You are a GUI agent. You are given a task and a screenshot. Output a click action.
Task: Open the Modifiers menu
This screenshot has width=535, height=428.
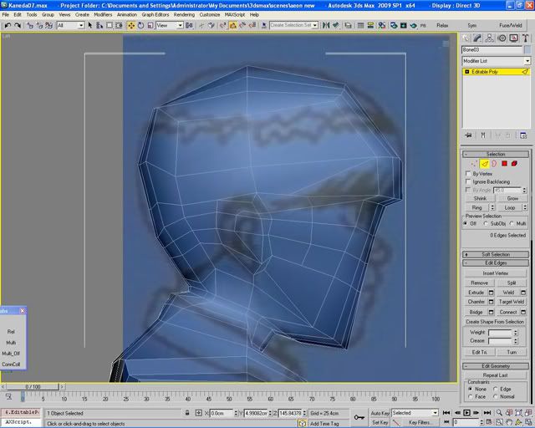103,14
